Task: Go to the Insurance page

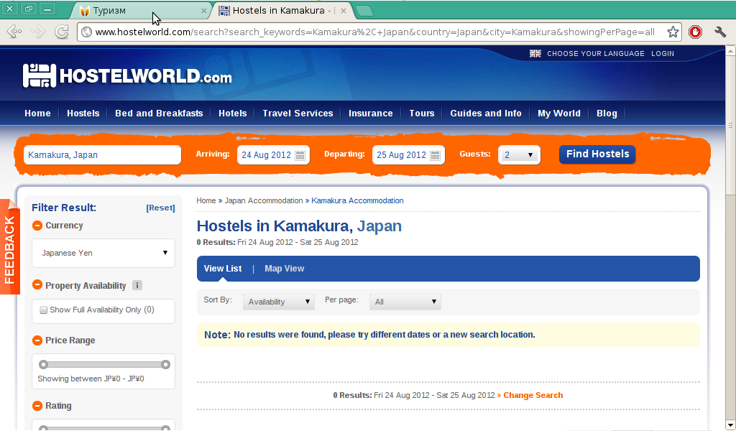Action: (370, 113)
